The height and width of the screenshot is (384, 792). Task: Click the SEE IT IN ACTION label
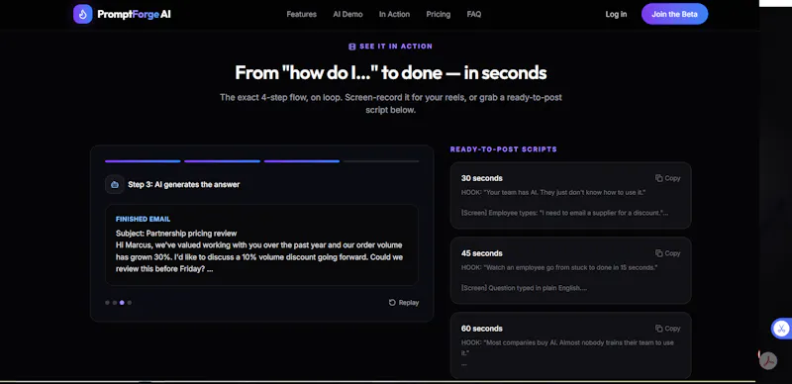pos(396,47)
